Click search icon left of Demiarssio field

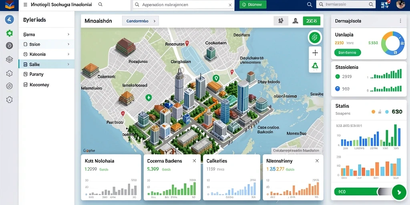pos(310,4)
